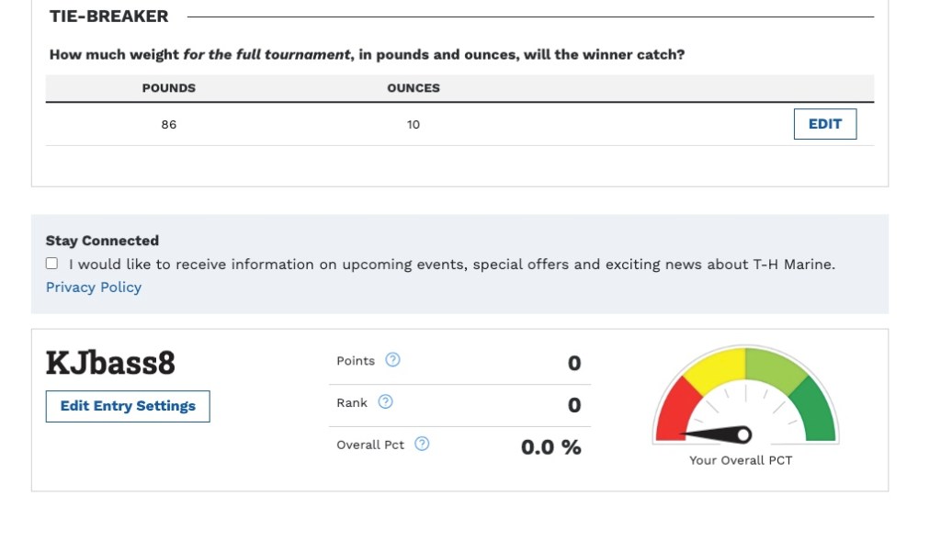The image size is (941, 552).
Task: Enable the T-H Marine updates checkbox
Action: click(52, 264)
